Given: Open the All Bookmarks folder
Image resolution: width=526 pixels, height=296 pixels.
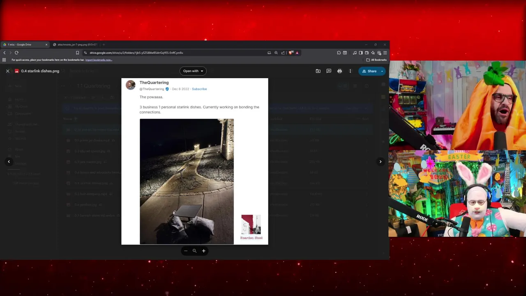Looking at the screenshot, I should click(376, 60).
